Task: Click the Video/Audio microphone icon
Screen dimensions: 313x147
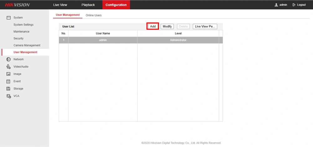Action: (x=9, y=66)
